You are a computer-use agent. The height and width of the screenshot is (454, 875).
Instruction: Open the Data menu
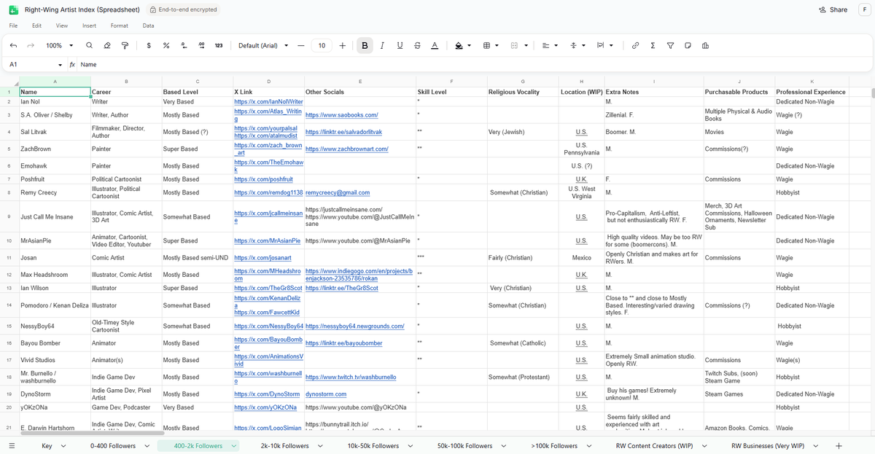(x=148, y=26)
